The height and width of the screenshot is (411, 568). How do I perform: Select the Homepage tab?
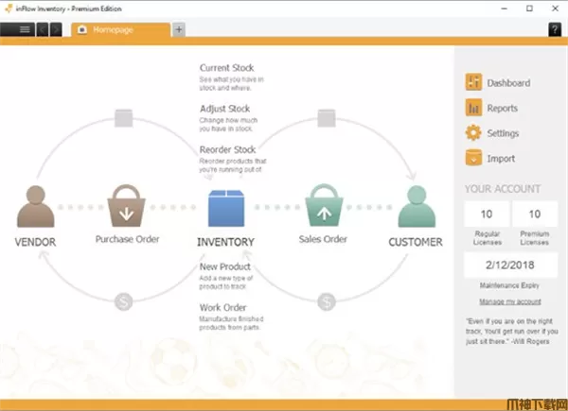pos(118,29)
